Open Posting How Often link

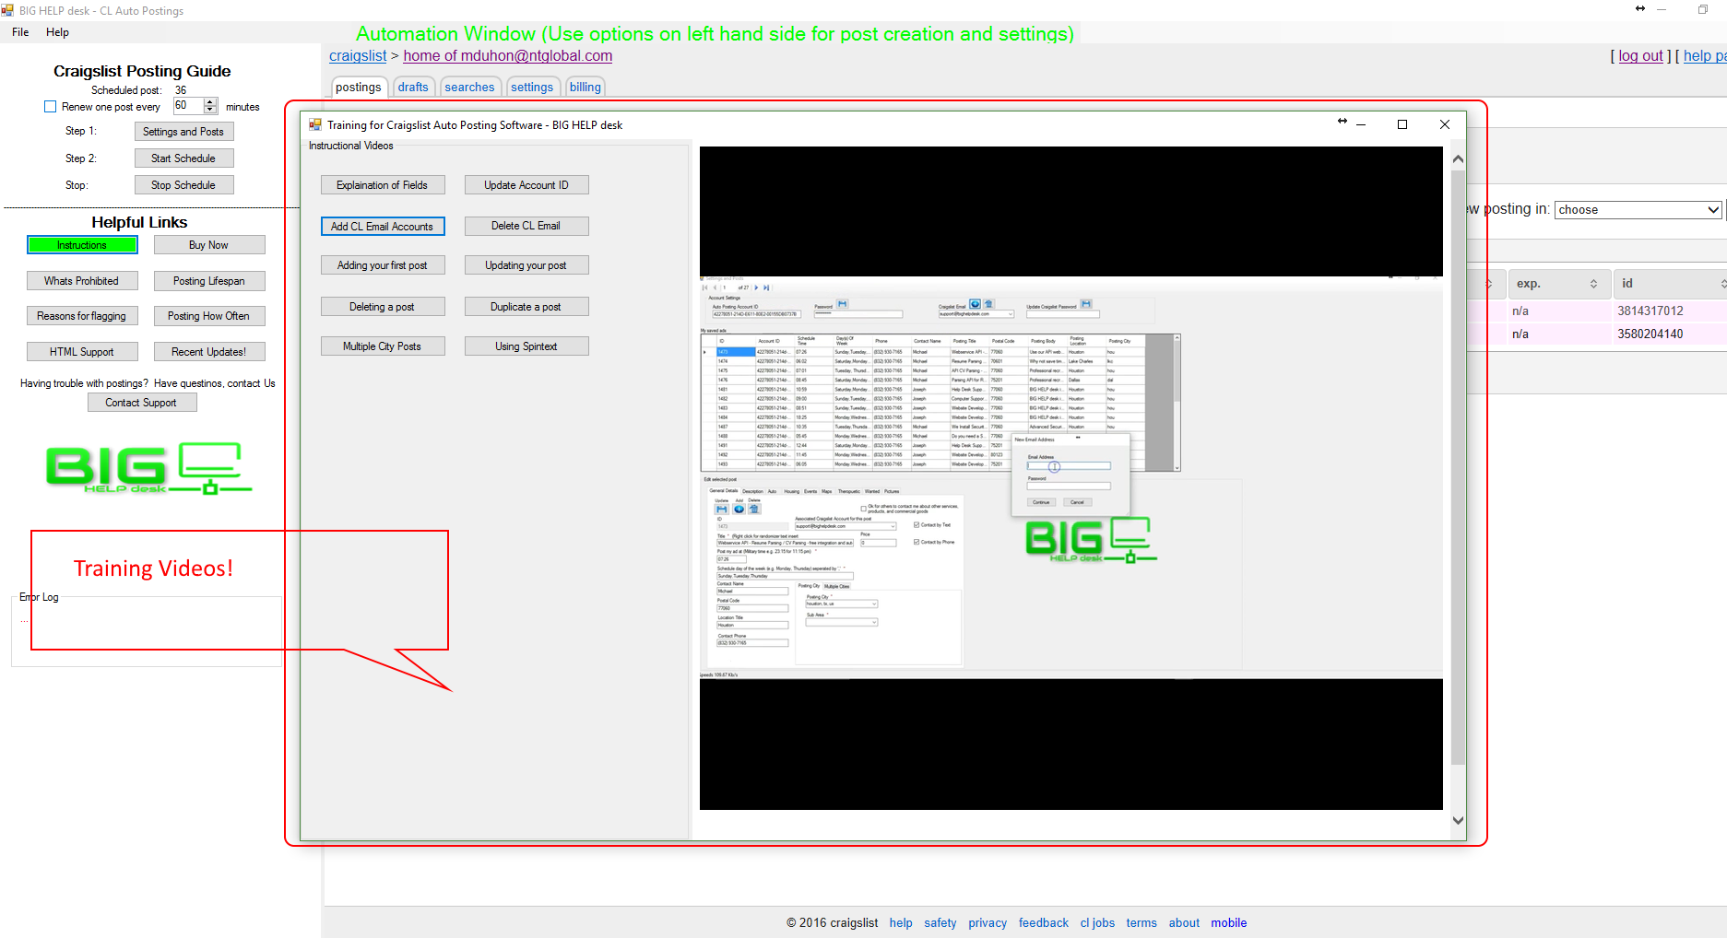(x=209, y=316)
